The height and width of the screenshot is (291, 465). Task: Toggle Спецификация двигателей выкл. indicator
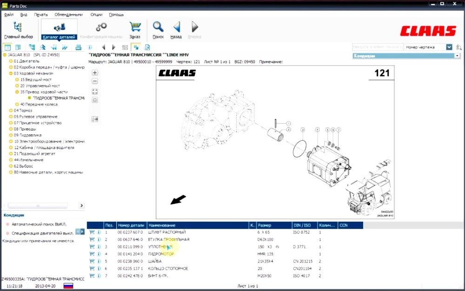point(8,233)
